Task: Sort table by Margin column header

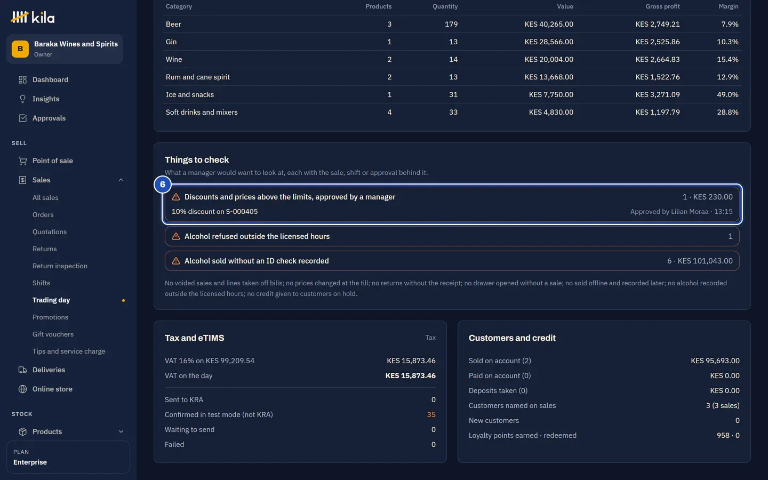Action: [729, 6]
